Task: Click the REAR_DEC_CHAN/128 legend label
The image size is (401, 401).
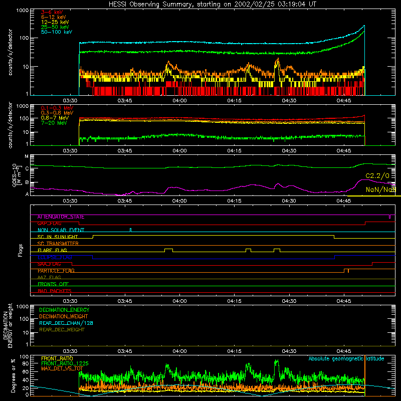Action: point(66,323)
